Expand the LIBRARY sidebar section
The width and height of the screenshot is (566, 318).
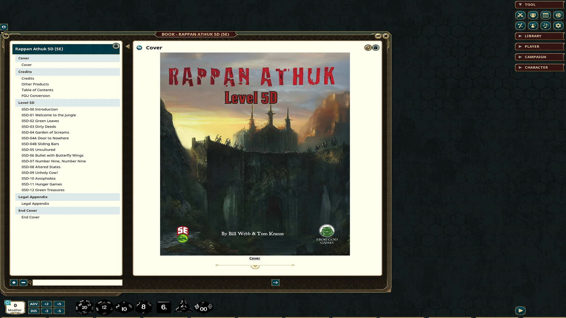[539, 36]
